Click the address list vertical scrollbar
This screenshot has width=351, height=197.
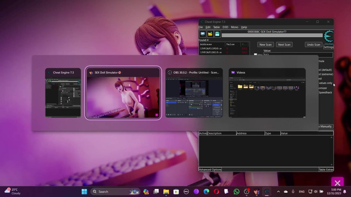pos(332,151)
